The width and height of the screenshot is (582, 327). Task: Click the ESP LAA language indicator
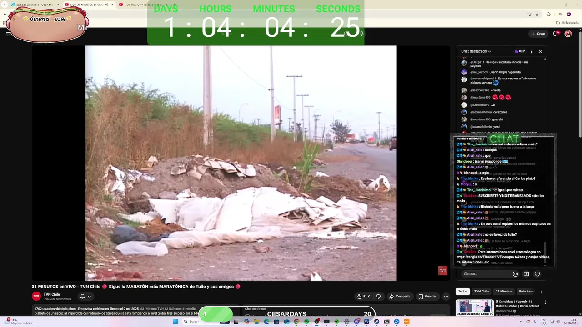coord(544,322)
